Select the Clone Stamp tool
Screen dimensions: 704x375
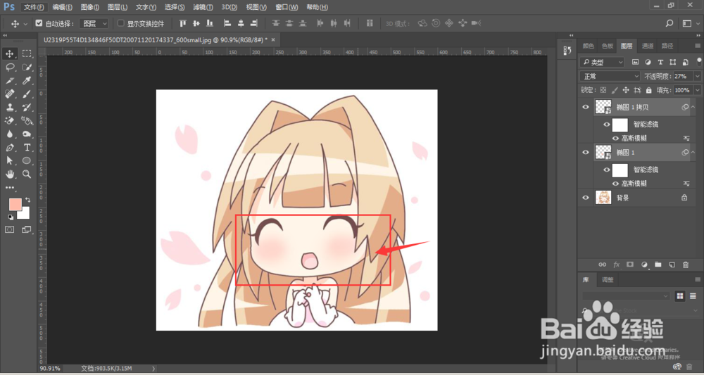click(9, 108)
